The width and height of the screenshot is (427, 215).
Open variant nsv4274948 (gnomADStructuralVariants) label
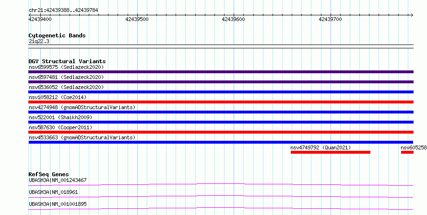tap(82, 107)
